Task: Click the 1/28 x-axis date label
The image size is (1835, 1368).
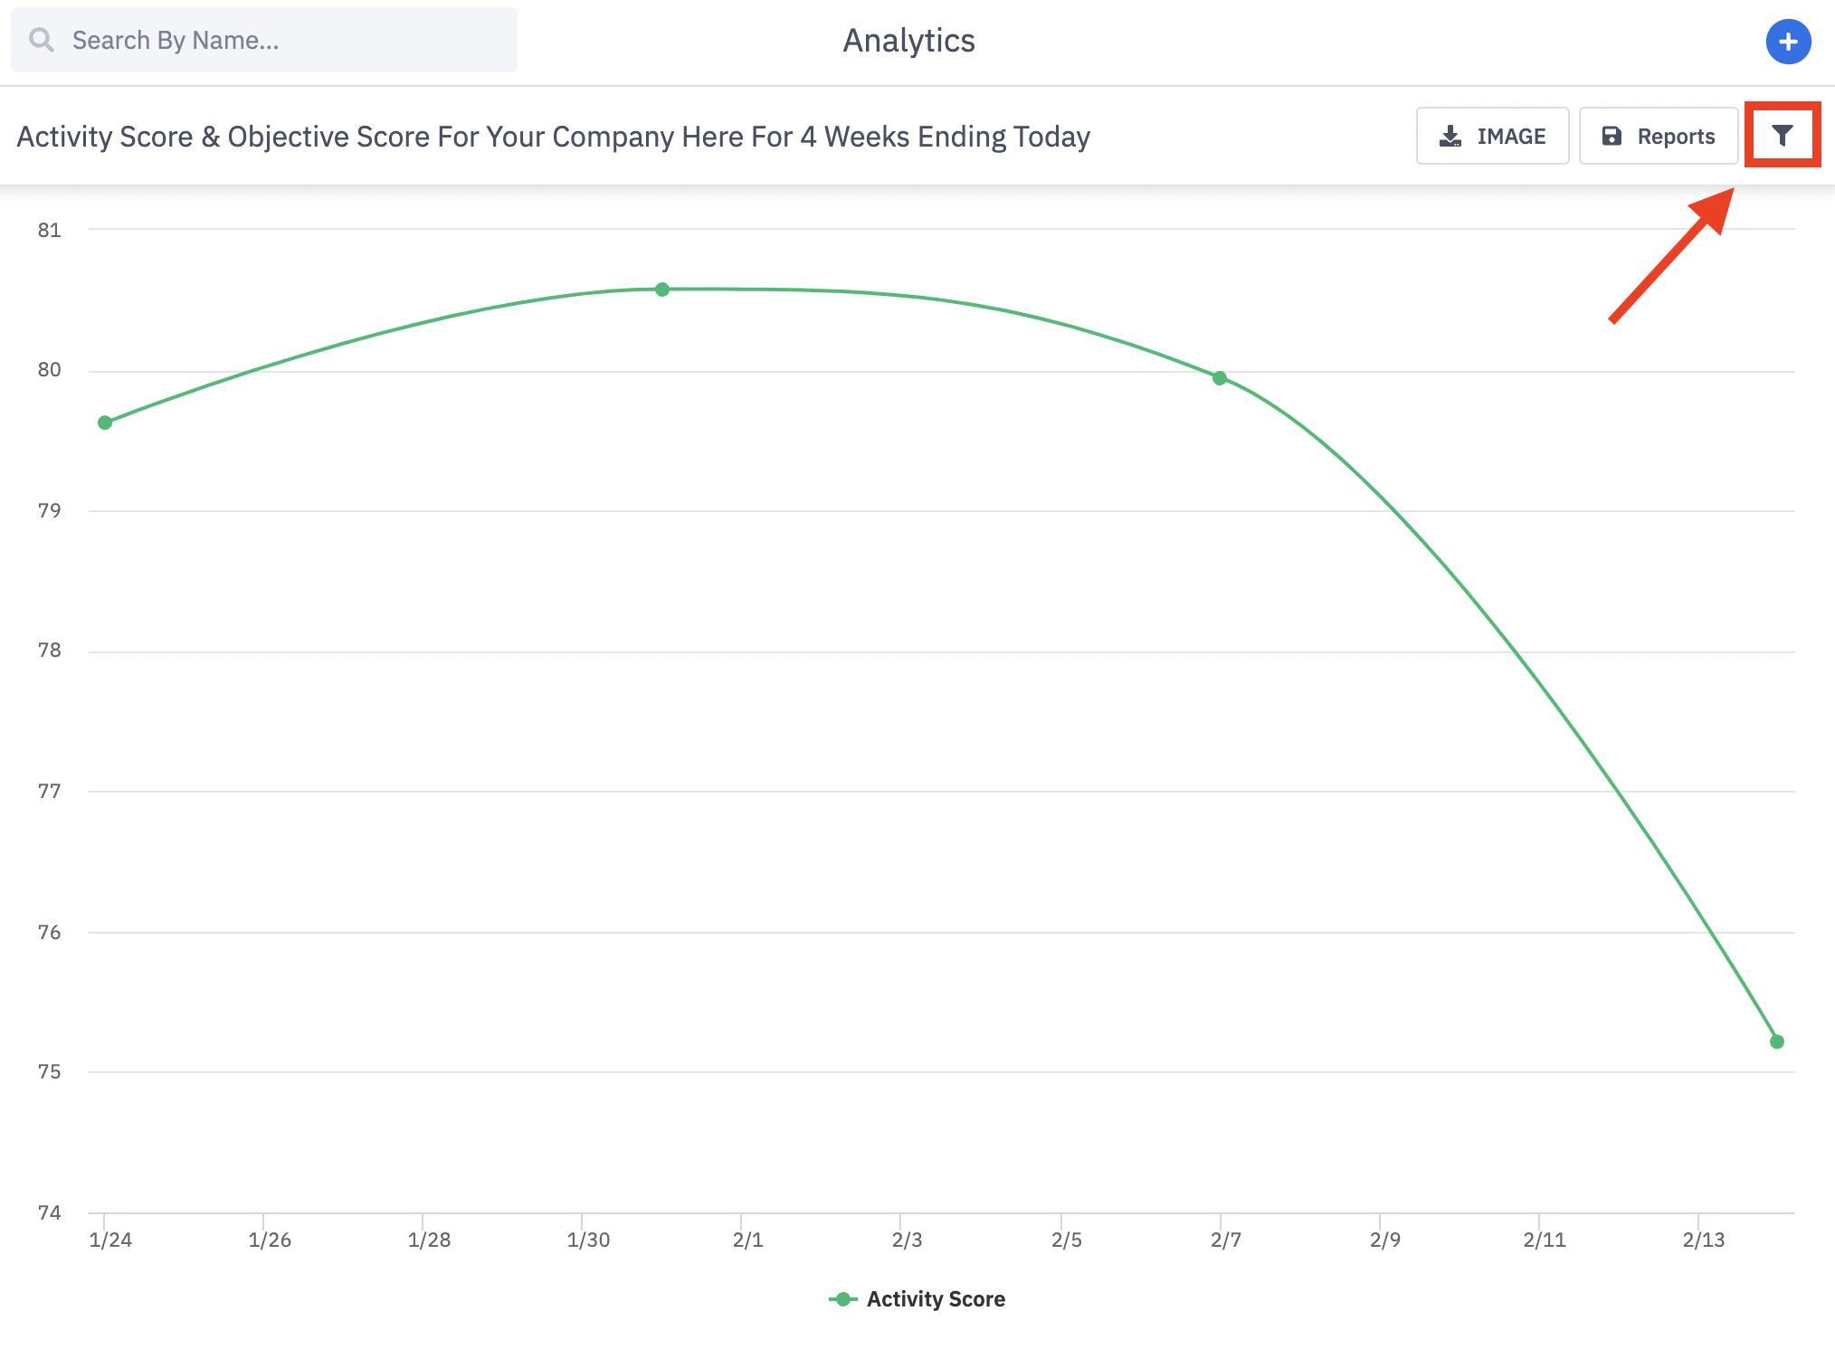Action: point(429,1240)
